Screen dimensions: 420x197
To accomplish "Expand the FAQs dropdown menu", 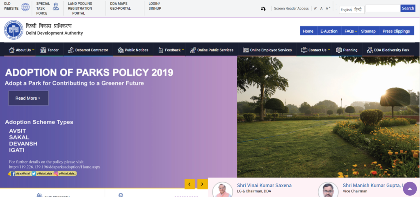I will click(350, 31).
